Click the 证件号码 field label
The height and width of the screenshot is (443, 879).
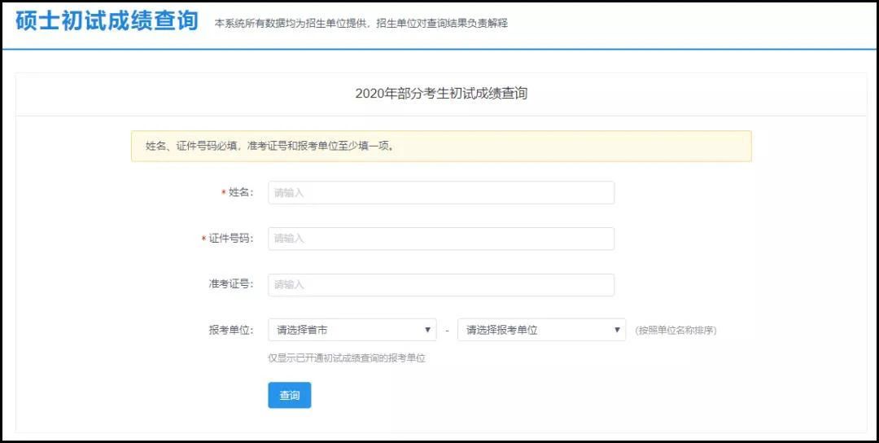point(231,239)
